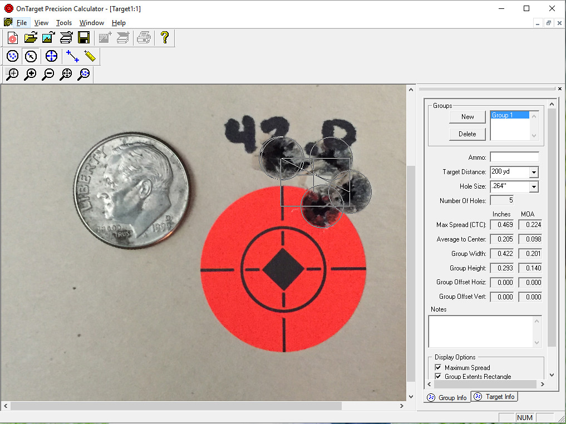Toggle the Group Extents Rectangle checkbox
This screenshot has width=566, height=424.
click(x=438, y=376)
